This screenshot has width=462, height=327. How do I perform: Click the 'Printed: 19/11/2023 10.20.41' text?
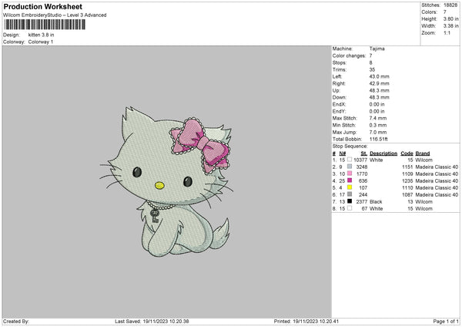[306, 321]
